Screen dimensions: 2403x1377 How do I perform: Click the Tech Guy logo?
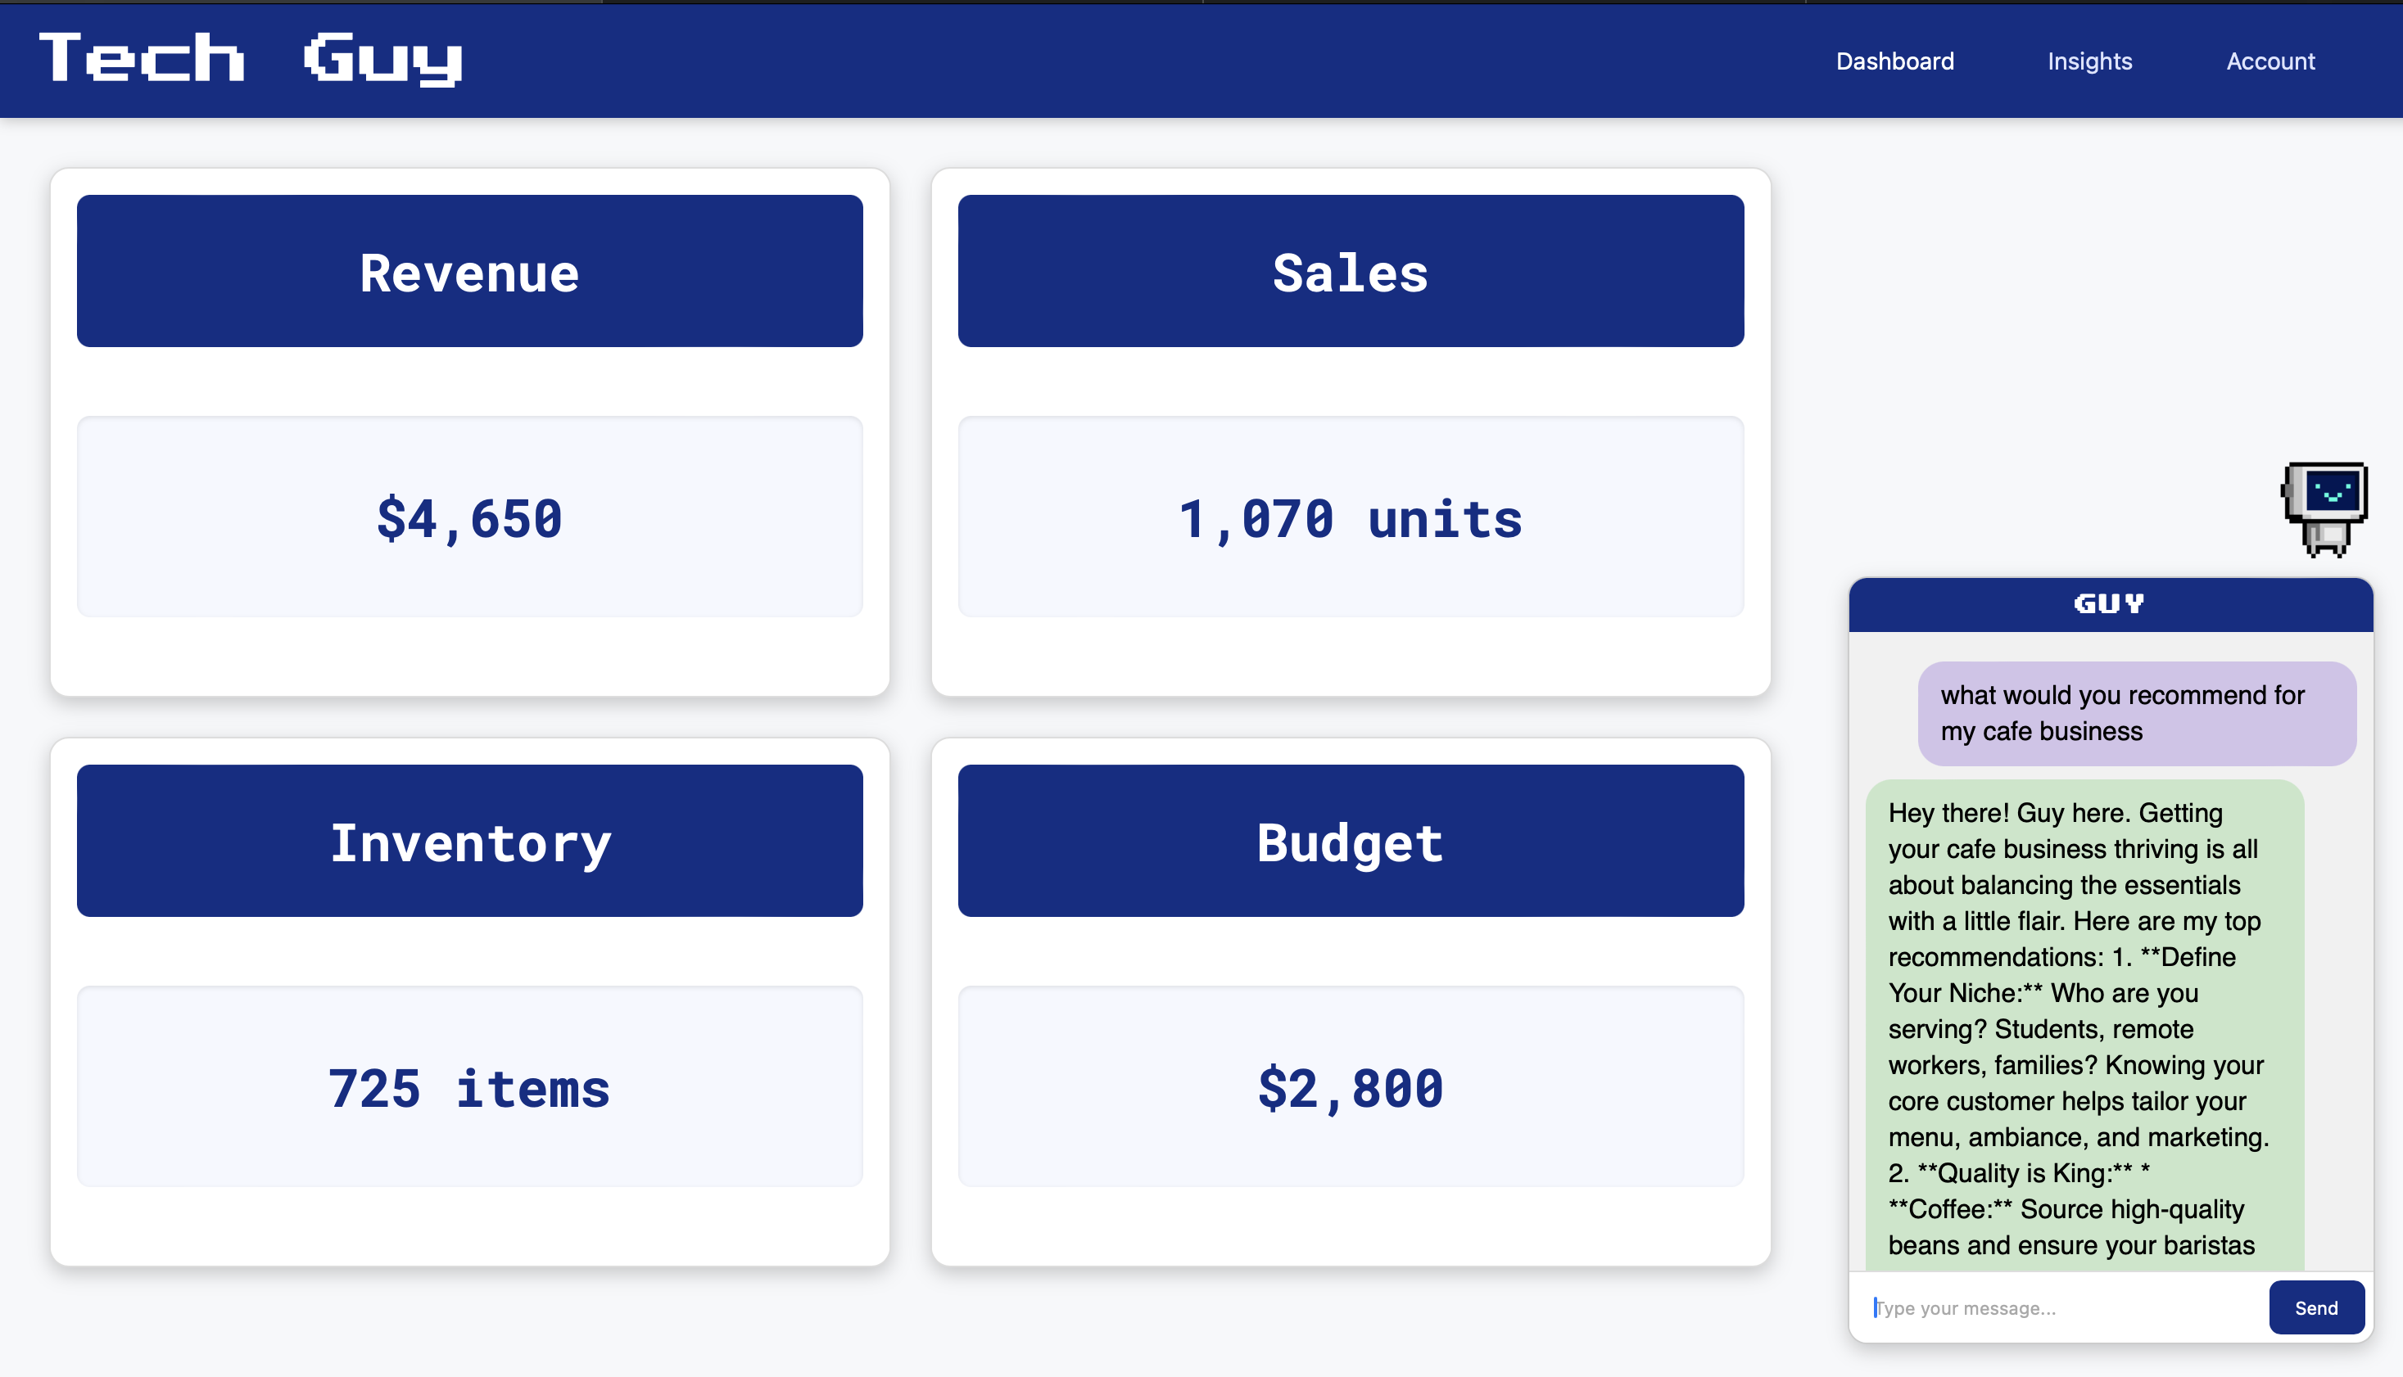251,59
